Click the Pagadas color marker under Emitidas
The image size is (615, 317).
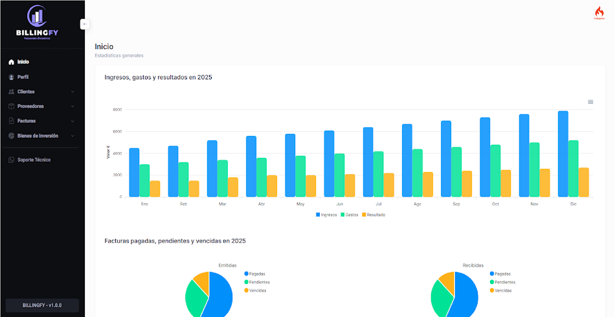click(x=247, y=274)
